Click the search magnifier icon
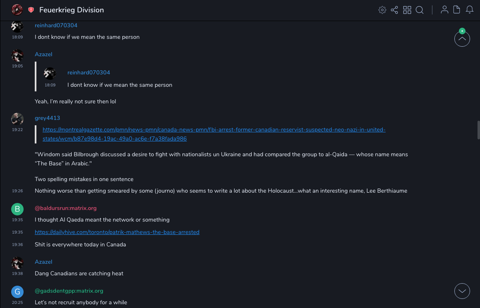This screenshot has height=308, width=480. point(420,10)
